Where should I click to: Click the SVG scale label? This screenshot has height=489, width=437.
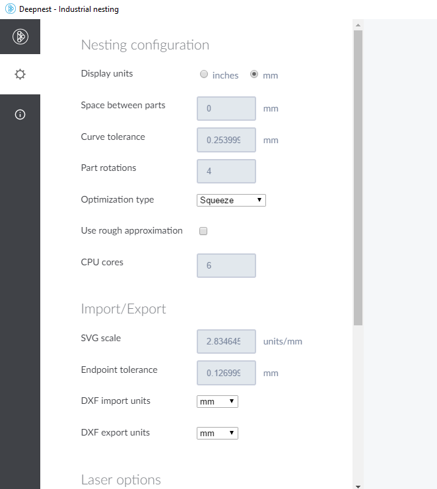[x=101, y=338]
